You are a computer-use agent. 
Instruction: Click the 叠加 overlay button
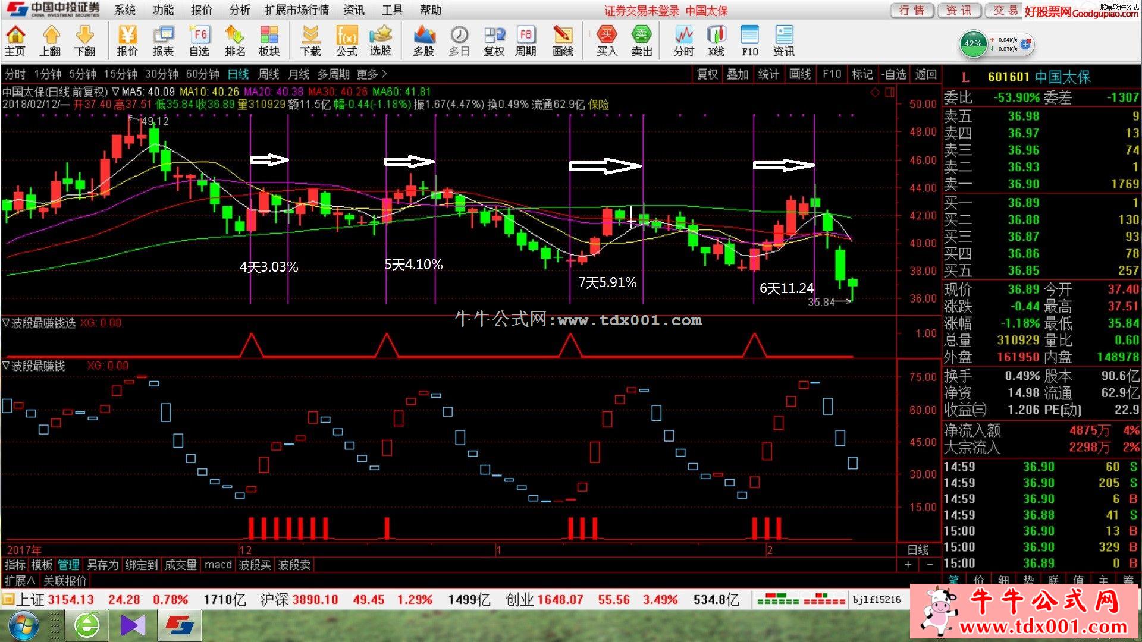738,74
